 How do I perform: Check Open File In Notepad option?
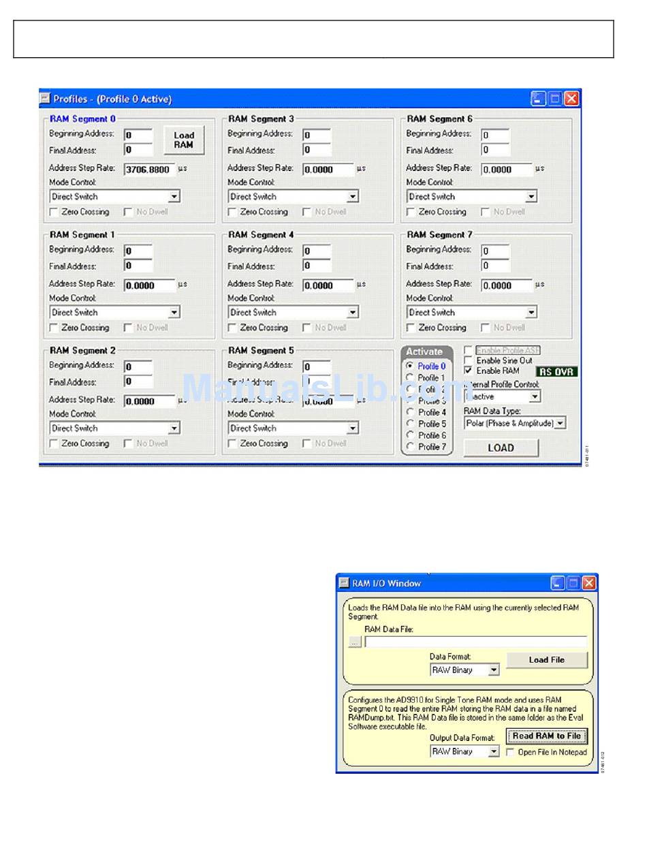[x=511, y=752]
